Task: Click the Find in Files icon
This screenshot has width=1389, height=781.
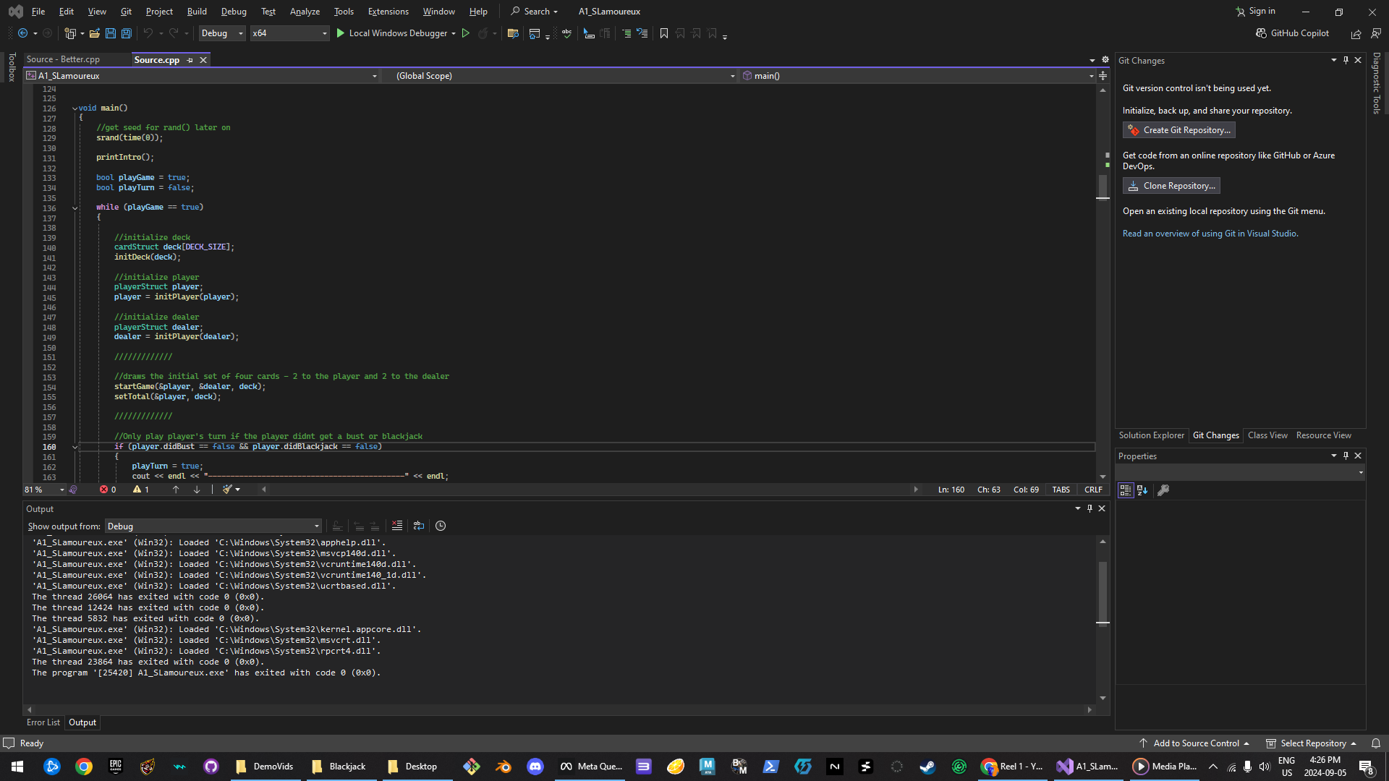Action: (x=513, y=33)
